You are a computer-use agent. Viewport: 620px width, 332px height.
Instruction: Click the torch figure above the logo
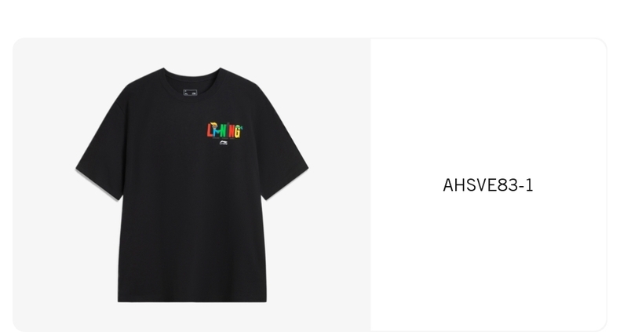(x=214, y=124)
